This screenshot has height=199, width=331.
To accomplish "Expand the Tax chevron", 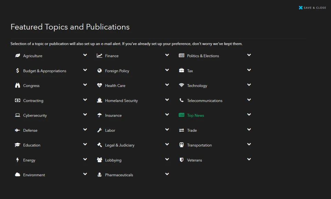I will click(x=249, y=70).
